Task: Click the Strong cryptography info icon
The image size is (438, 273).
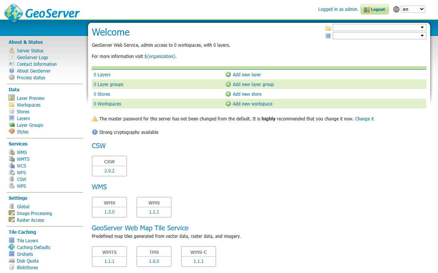Action: tap(95, 132)
